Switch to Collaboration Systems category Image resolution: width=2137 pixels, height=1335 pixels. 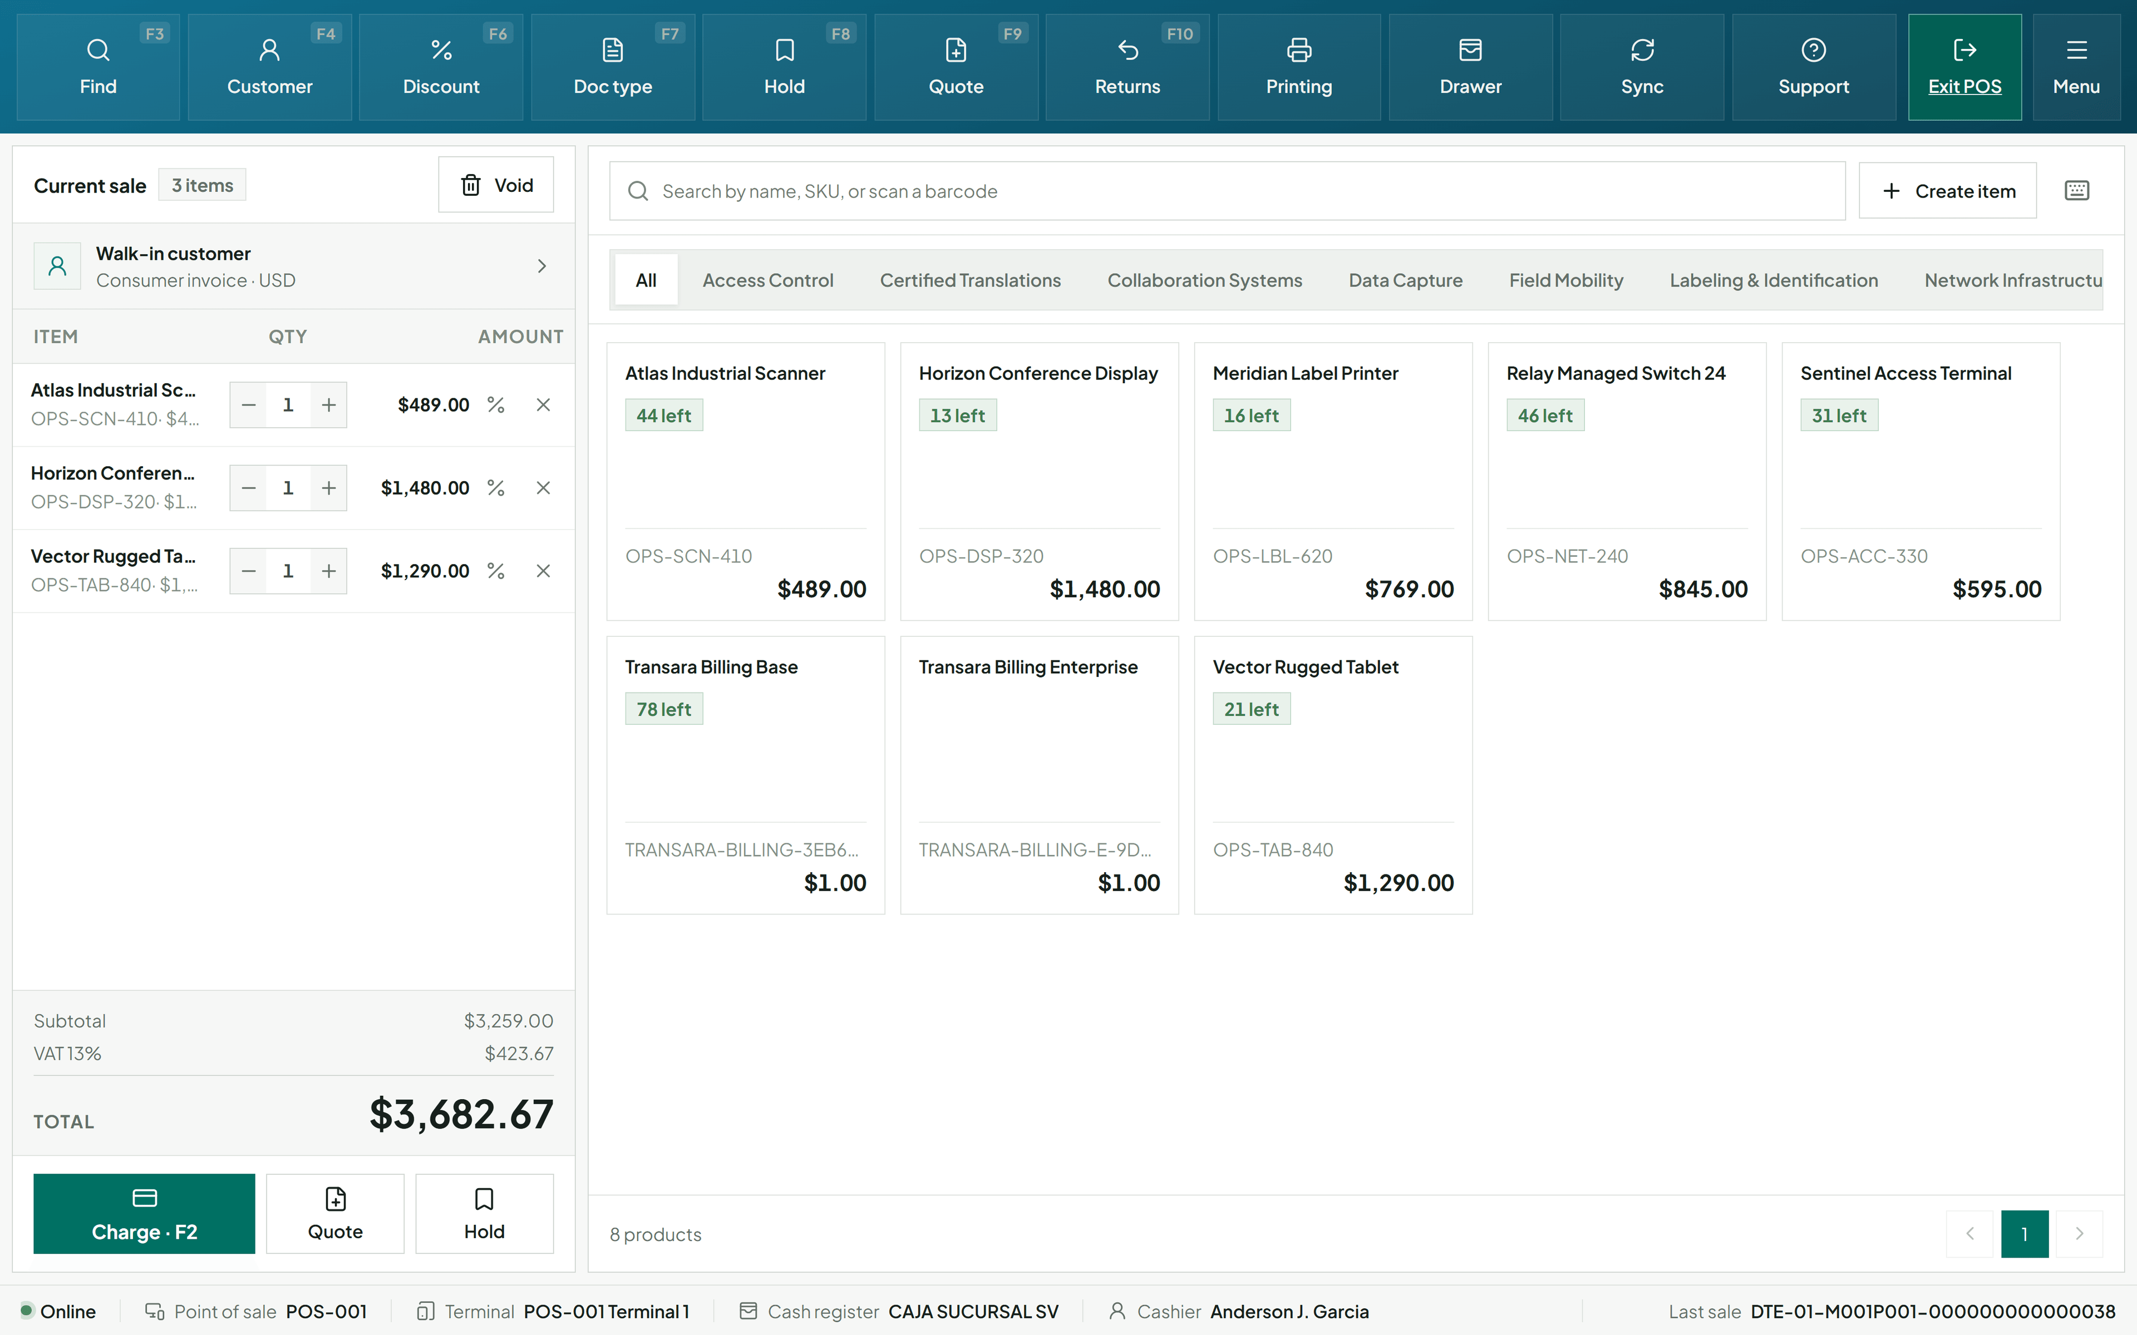[1204, 280]
